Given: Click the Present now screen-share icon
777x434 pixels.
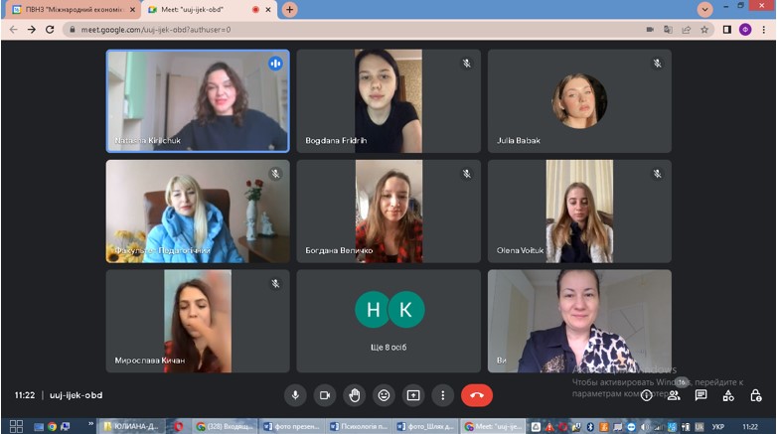Looking at the screenshot, I should pyautogui.click(x=413, y=395).
